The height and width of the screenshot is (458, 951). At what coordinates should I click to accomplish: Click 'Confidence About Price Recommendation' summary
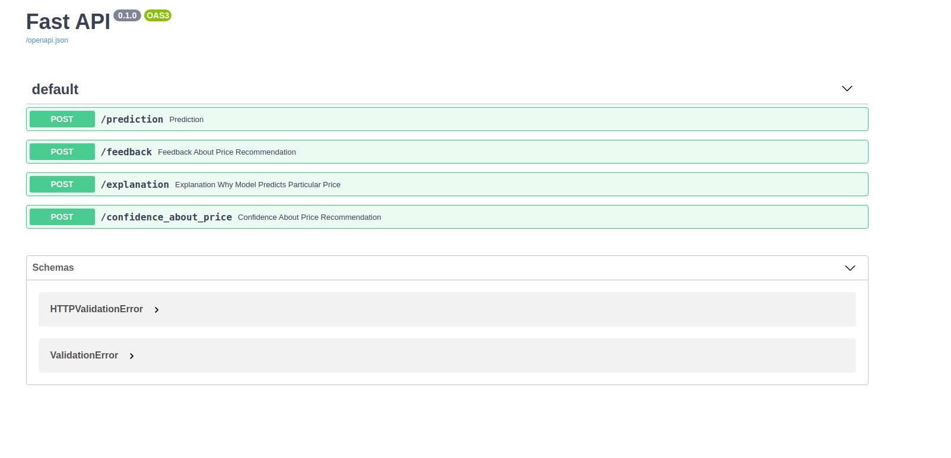coord(309,217)
